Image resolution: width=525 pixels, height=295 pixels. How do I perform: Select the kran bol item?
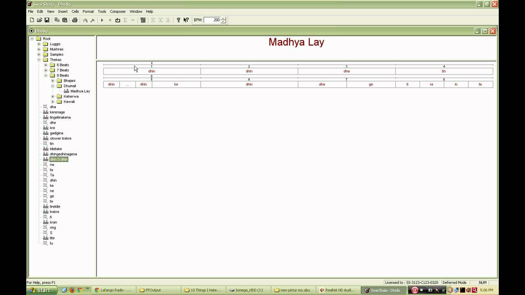tap(53, 222)
